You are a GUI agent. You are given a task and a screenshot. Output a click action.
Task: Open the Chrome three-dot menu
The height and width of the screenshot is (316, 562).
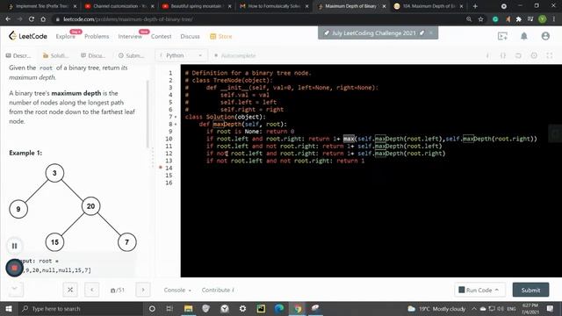[554, 19]
